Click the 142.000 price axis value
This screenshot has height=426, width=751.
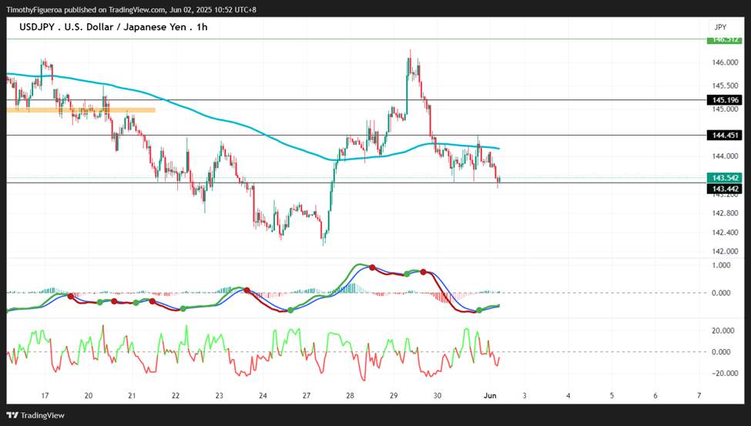click(x=725, y=252)
